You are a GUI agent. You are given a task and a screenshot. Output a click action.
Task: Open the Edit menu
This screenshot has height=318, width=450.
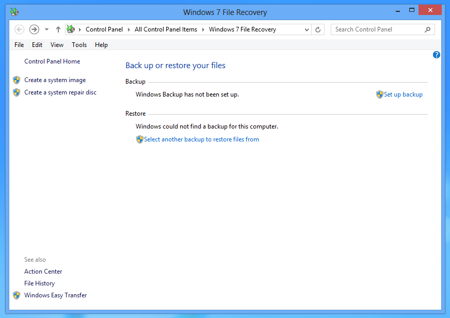[37, 45]
